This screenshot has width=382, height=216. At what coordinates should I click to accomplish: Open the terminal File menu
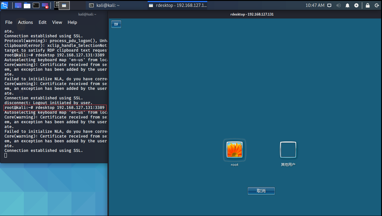9,22
